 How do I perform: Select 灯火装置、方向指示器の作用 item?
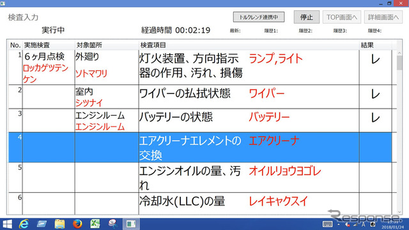tap(191, 66)
